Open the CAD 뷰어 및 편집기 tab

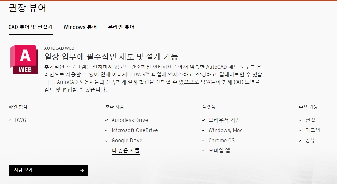coord(31,27)
